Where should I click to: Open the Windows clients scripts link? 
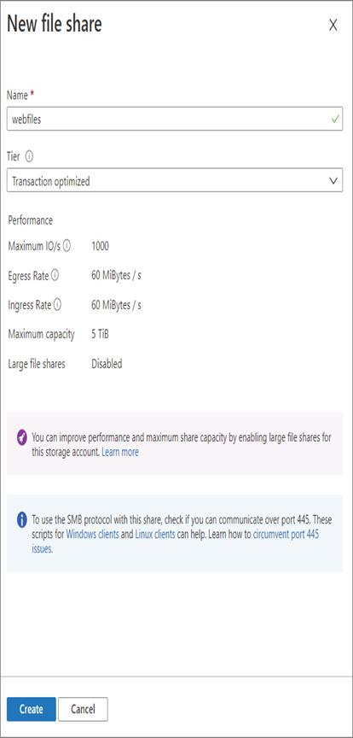[93, 535]
